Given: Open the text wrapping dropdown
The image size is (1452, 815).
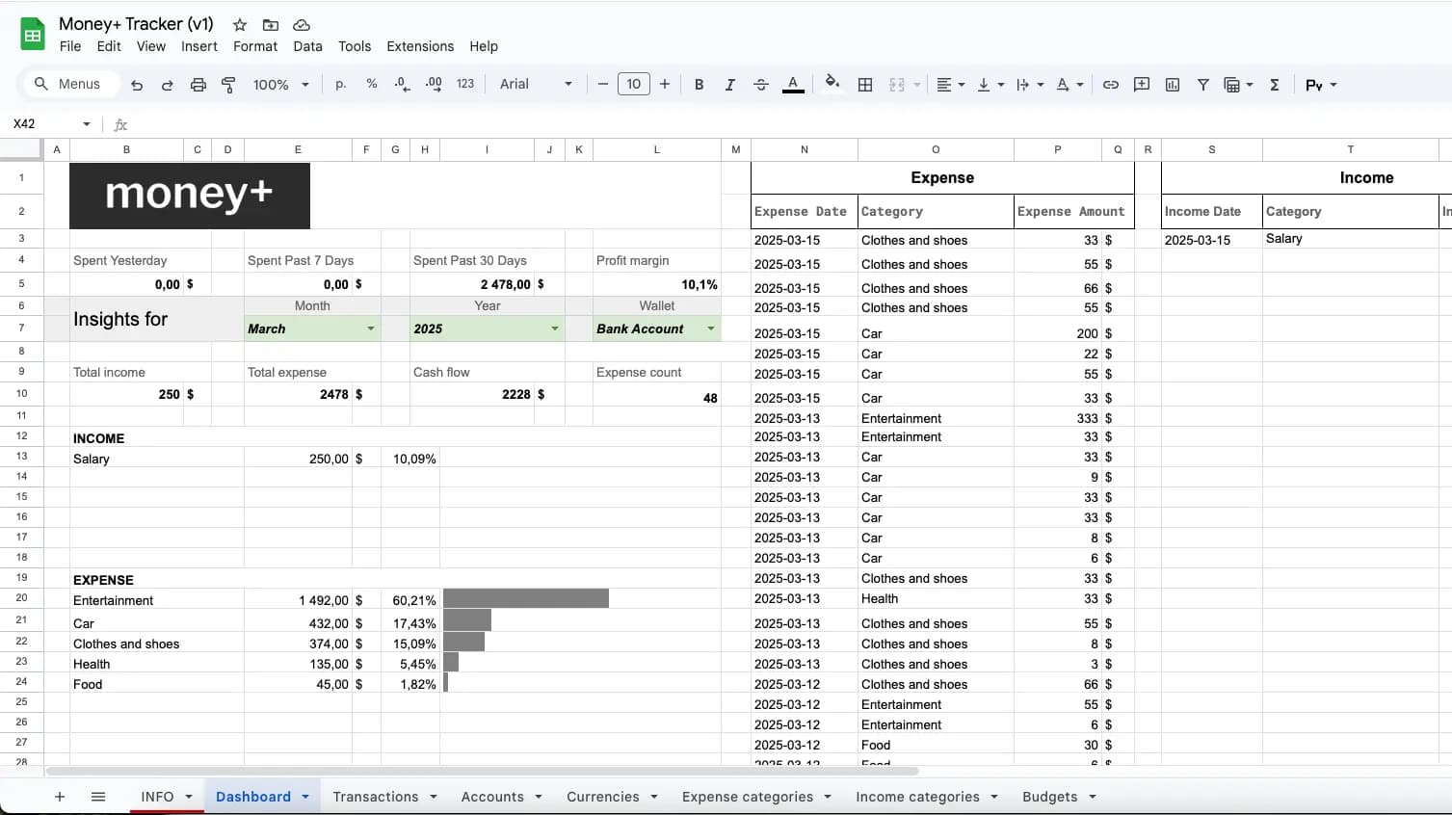Looking at the screenshot, I should (1030, 85).
